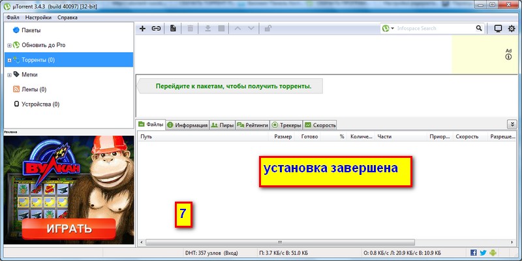Image resolution: width=522 pixels, height=261 pixels.
Task: Click the Stop torrent square icon
Action: point(221,29)
